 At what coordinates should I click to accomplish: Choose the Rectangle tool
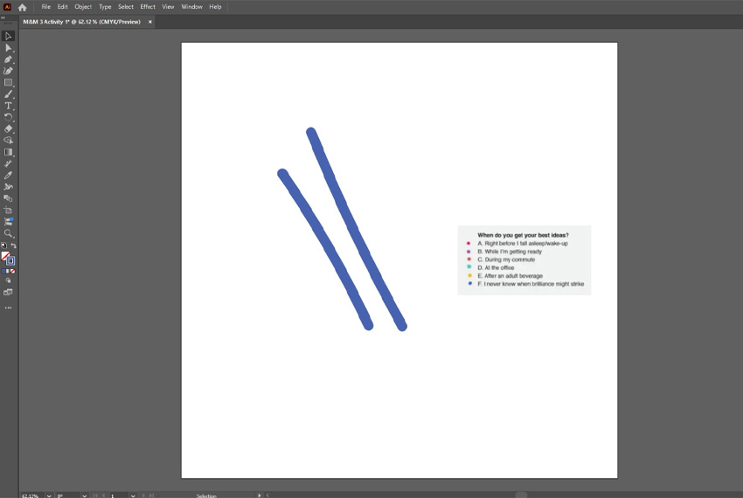pyautogui.click(x=9, y=82)
